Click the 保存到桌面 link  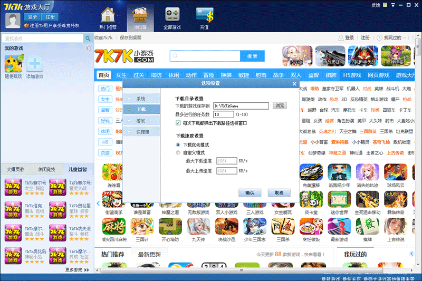click(x=130, y=37)
